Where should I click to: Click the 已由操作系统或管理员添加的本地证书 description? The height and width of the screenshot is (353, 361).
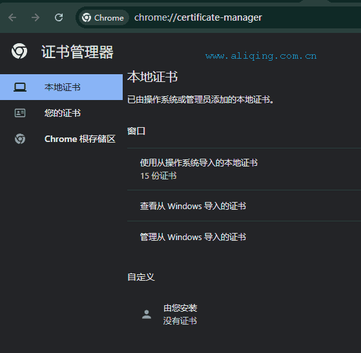coord(201,99)
